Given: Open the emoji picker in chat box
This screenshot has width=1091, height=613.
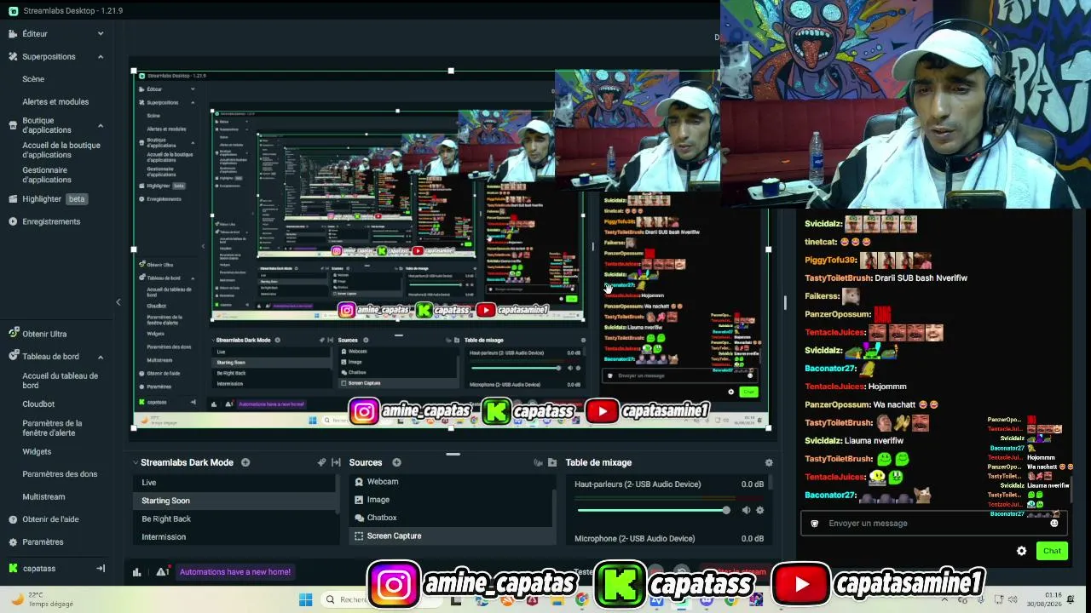Looking at the screenshot, I should (x=1054, y=523).
